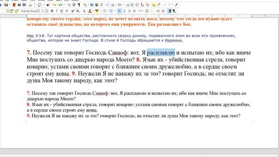Redo the last undone action
Viewport: 279px width, 157px height.
pos(61,5)
